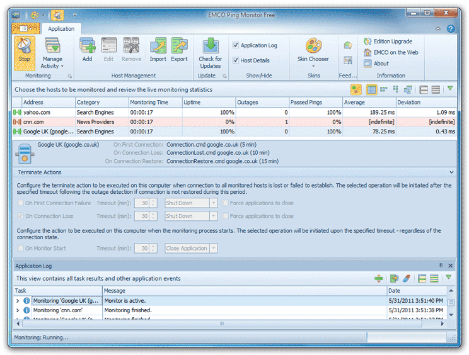The width and height of the screenshot is (469, 355).
Task: Click the two-row layout icon in Application Log toolbar
Action: click(422, 279)
